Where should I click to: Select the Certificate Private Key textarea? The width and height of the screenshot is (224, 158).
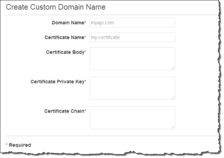(x=132, y=88)
